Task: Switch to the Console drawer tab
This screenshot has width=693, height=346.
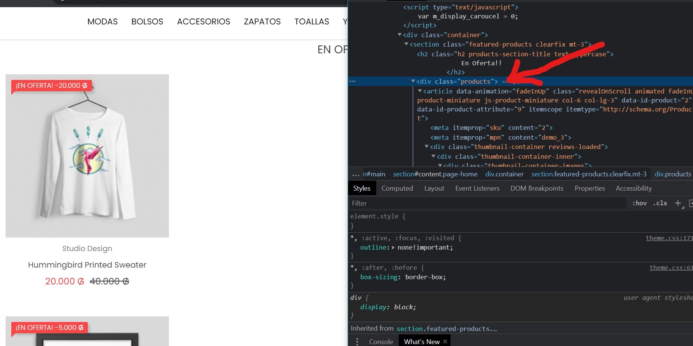Action: 381,341
